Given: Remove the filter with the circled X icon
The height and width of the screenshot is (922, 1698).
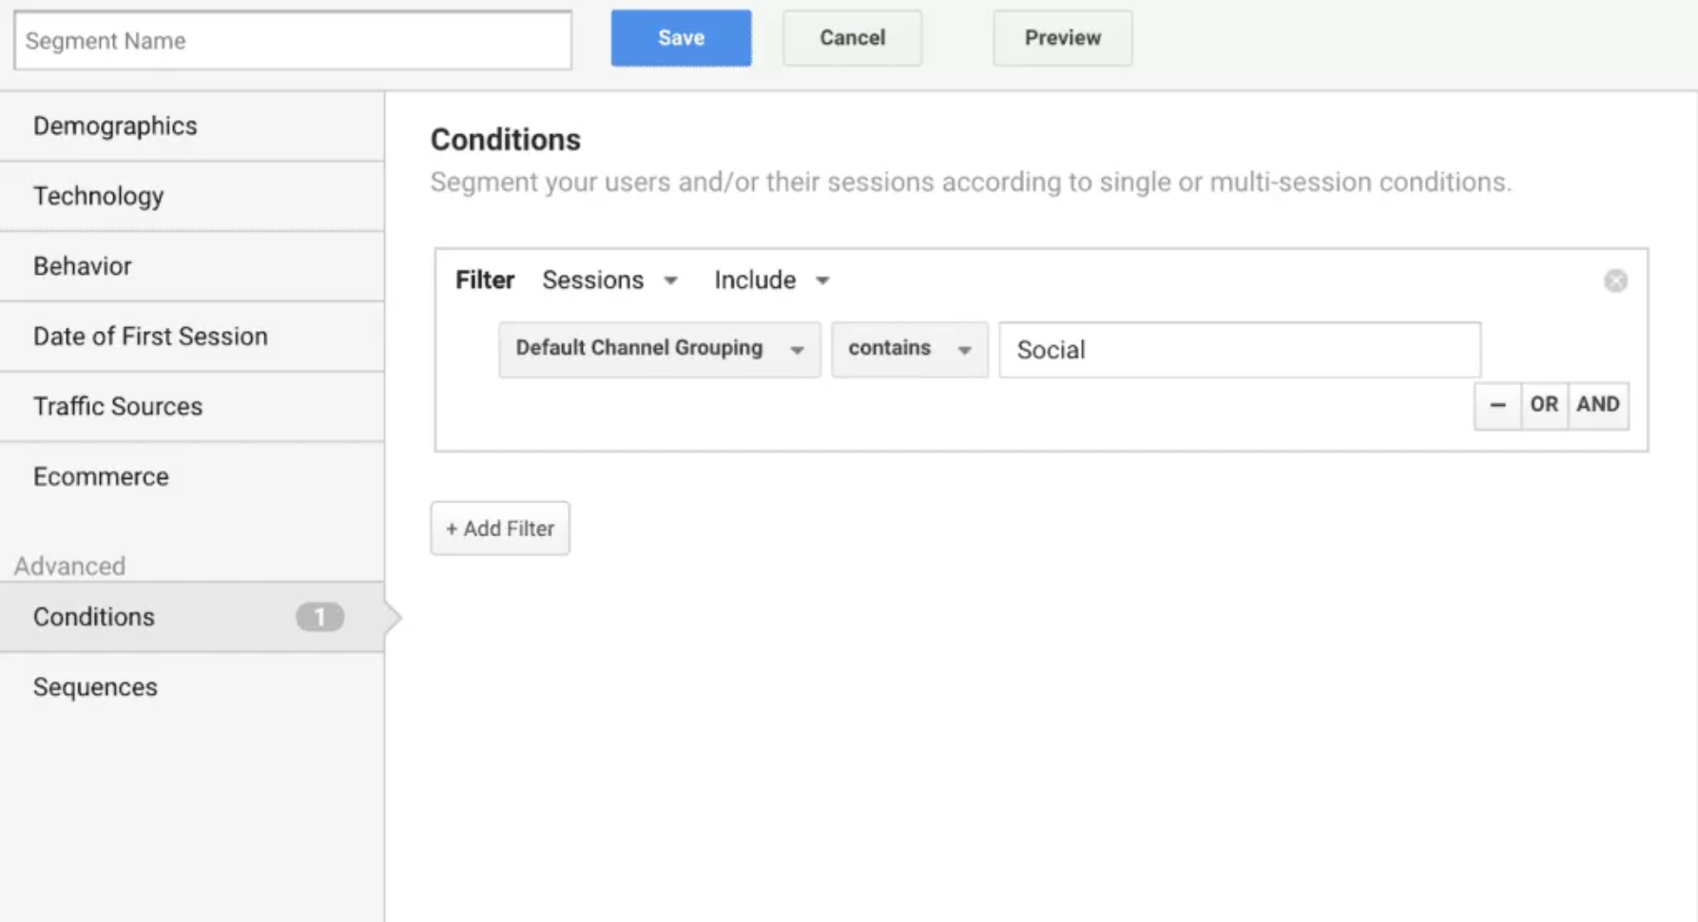Looking at the screenshot, I should [x=1615, y=280].
